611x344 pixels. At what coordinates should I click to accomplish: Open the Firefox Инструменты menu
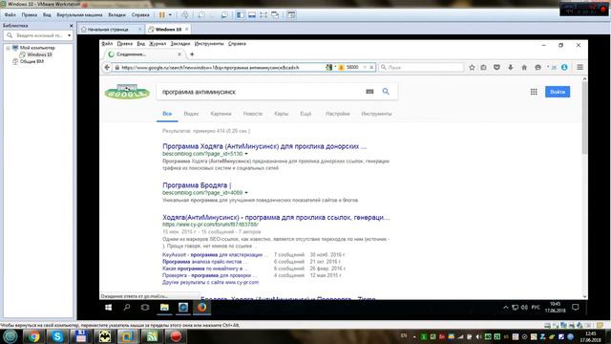209,44
